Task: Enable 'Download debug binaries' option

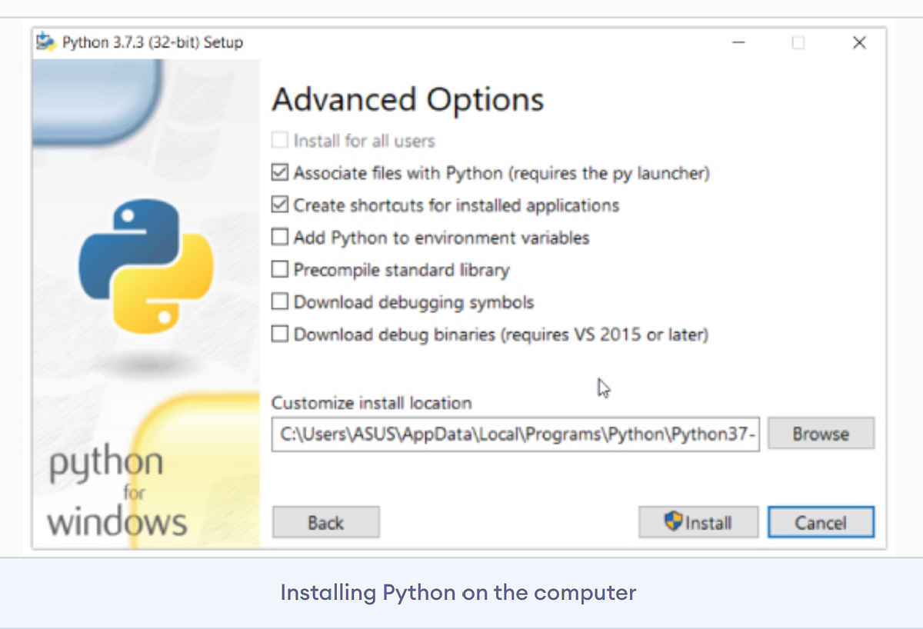Action: click(x=280, y=334)
